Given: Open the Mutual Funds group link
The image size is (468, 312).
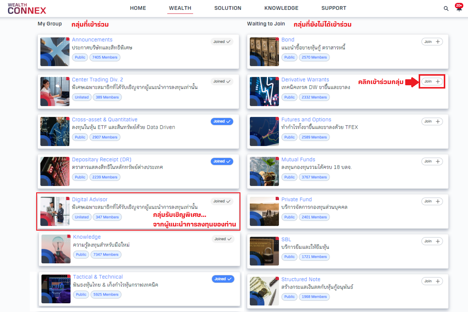Looking at the screenshot, I should 298,159.
